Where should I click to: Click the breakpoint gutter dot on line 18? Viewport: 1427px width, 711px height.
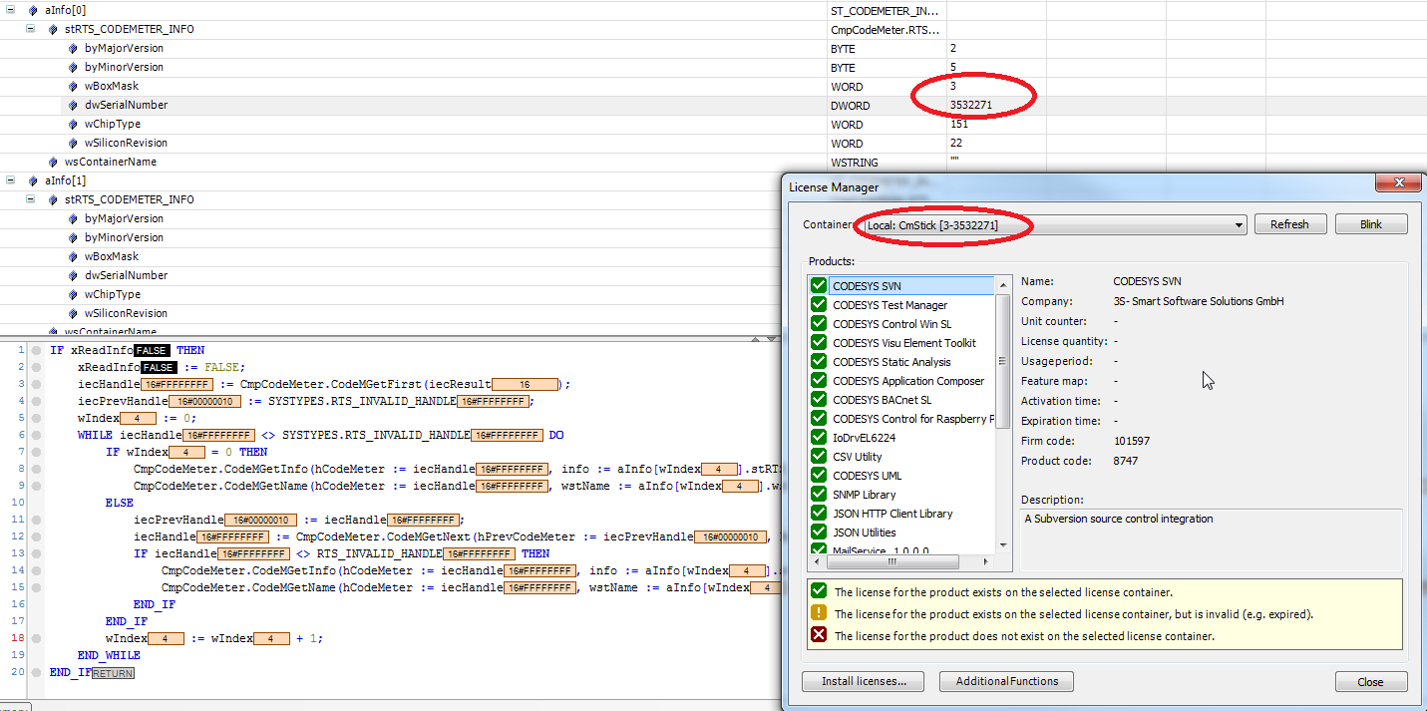click(x=35, y=638)
